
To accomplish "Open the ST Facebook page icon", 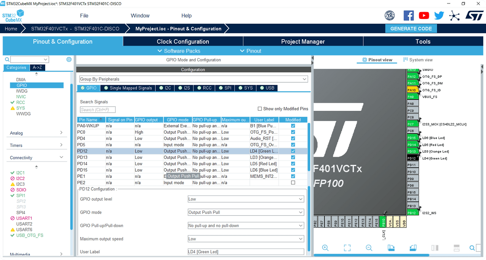I will click(x=409, y=16).
